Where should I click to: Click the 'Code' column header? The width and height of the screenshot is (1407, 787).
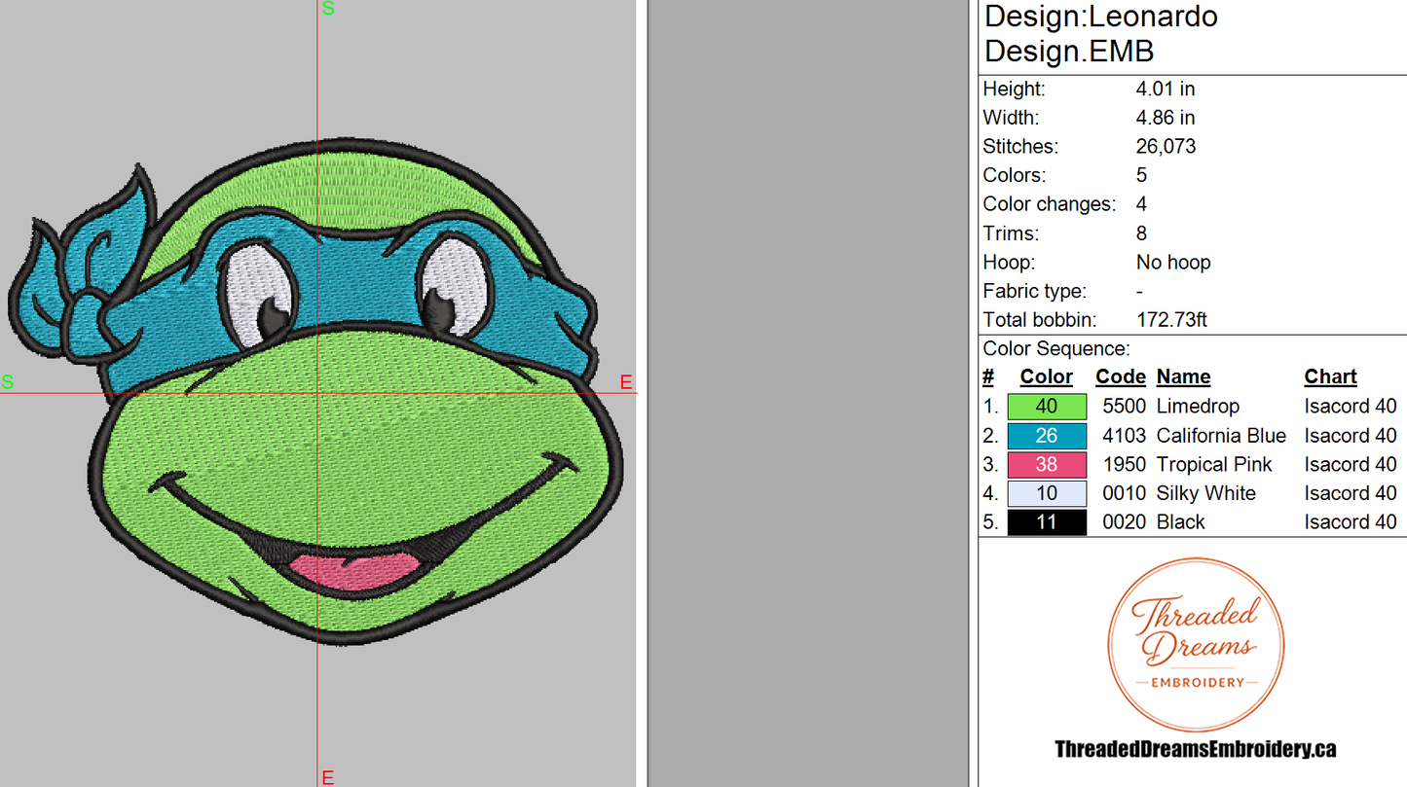1121,377
